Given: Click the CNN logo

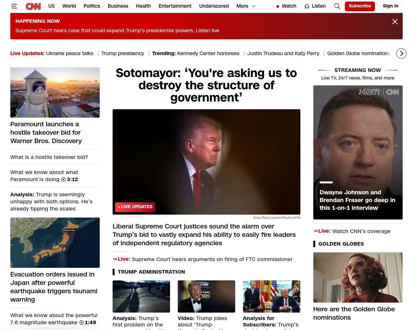Looking at the screenshot, I should coord(33,6).
